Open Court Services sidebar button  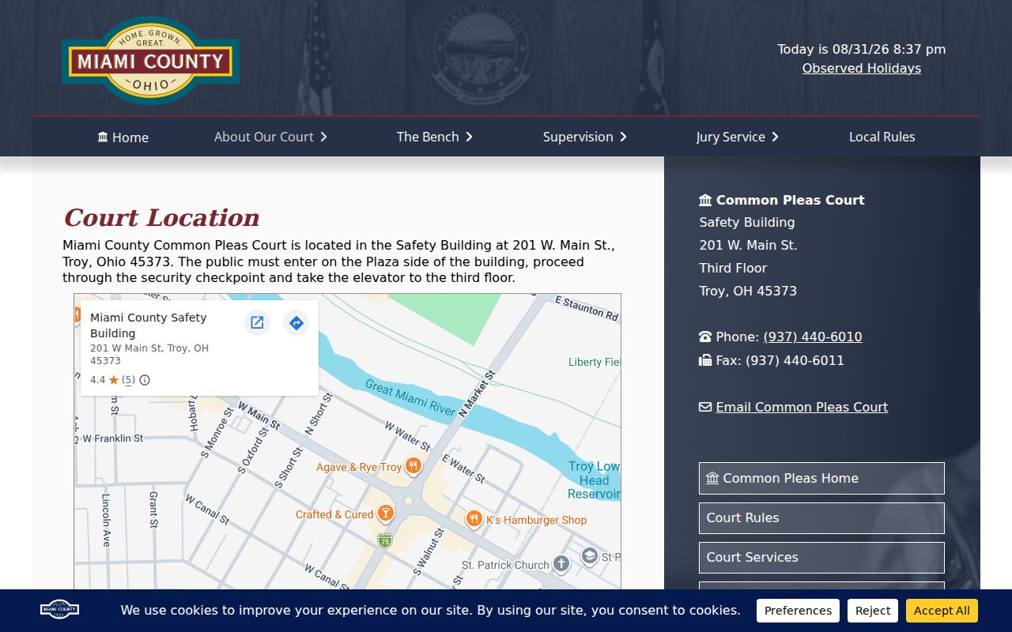pos(821,557)
